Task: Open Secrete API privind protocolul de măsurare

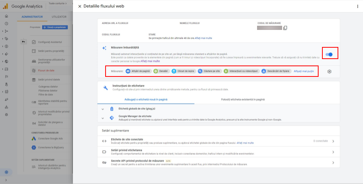Action: [x=218, y=162]
